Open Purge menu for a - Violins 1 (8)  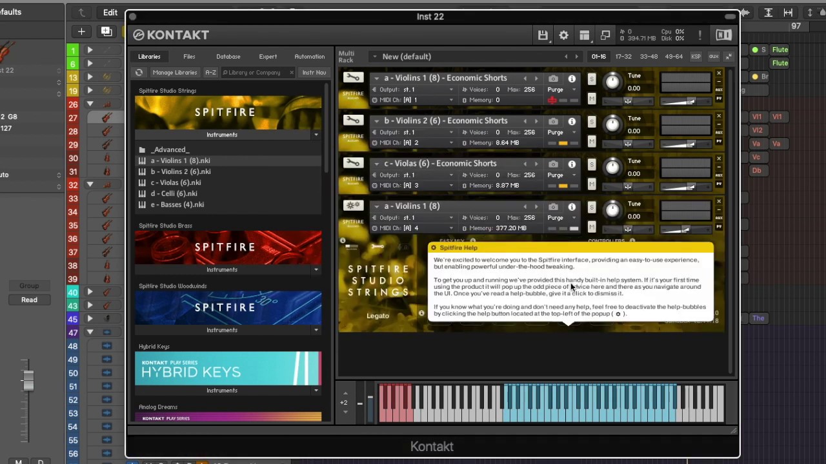560,218
